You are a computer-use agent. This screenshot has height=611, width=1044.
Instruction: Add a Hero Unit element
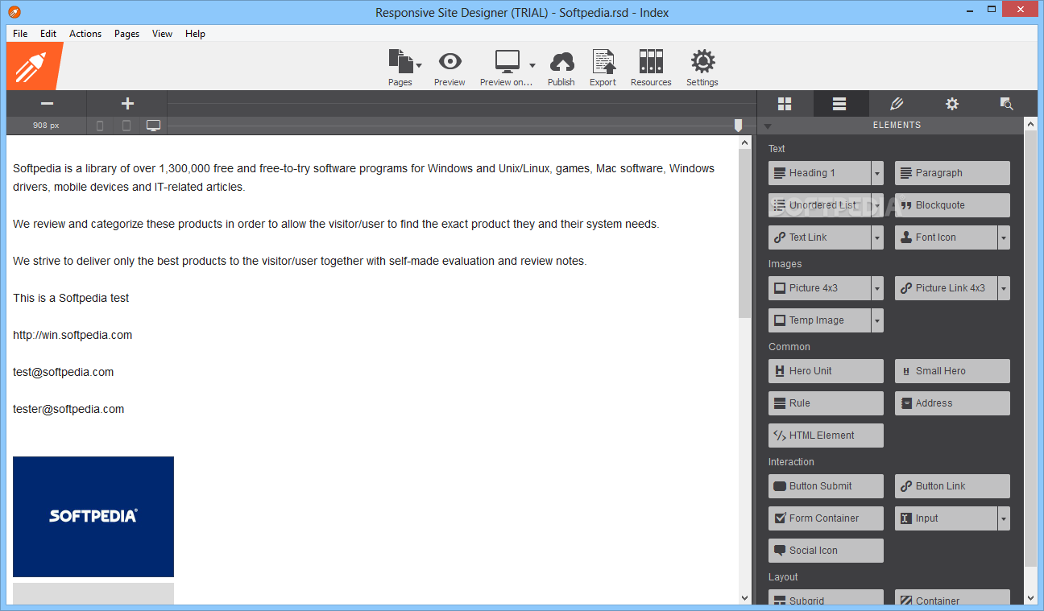826,371
